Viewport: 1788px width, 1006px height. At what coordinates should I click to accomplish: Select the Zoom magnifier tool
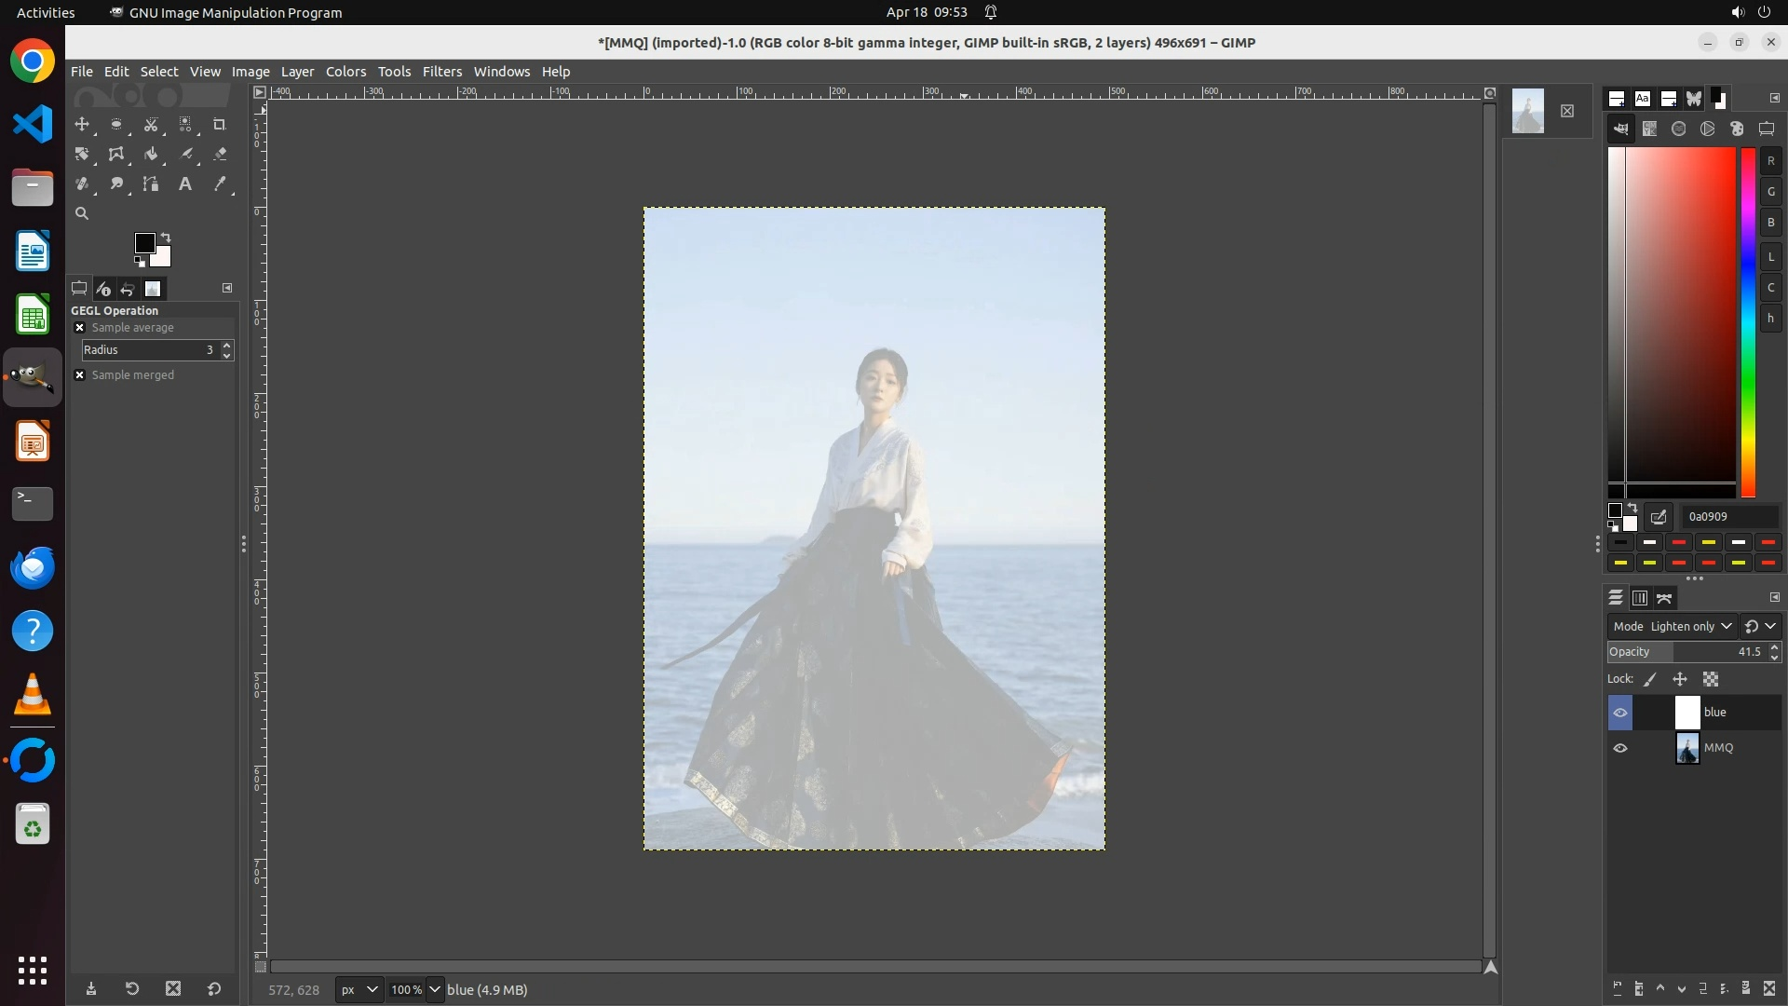click(x=82, y=213)
